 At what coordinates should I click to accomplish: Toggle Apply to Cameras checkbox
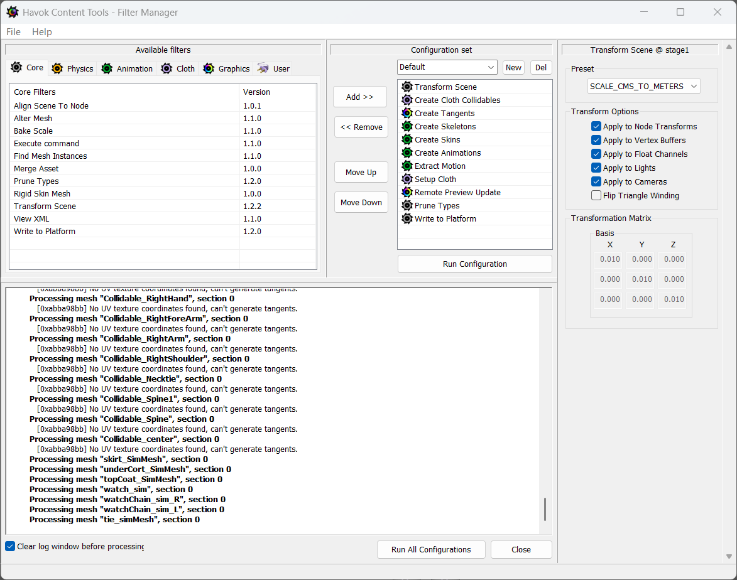[596, 182]
